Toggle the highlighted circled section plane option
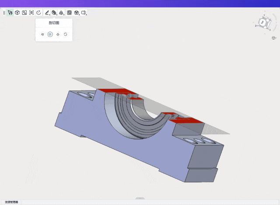This screenshot has width=280, height=205. (x=50, y=34)
